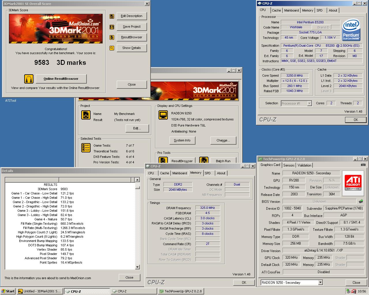Click ResultBrowser button in Overall Score dialog
The width and height of the screenshot is (369, 295).
tap(132, 37)
